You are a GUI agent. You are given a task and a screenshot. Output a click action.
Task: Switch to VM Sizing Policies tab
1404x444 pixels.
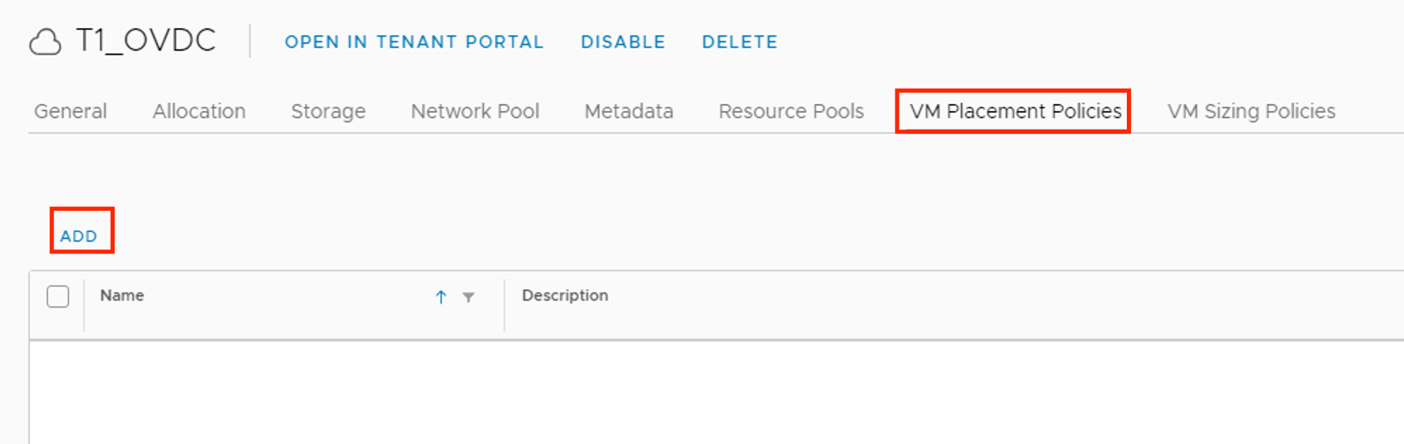click(1251, 111)
